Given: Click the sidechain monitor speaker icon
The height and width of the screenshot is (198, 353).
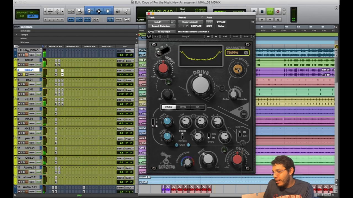Looking at the screenshot, I should tap(242, 143).
